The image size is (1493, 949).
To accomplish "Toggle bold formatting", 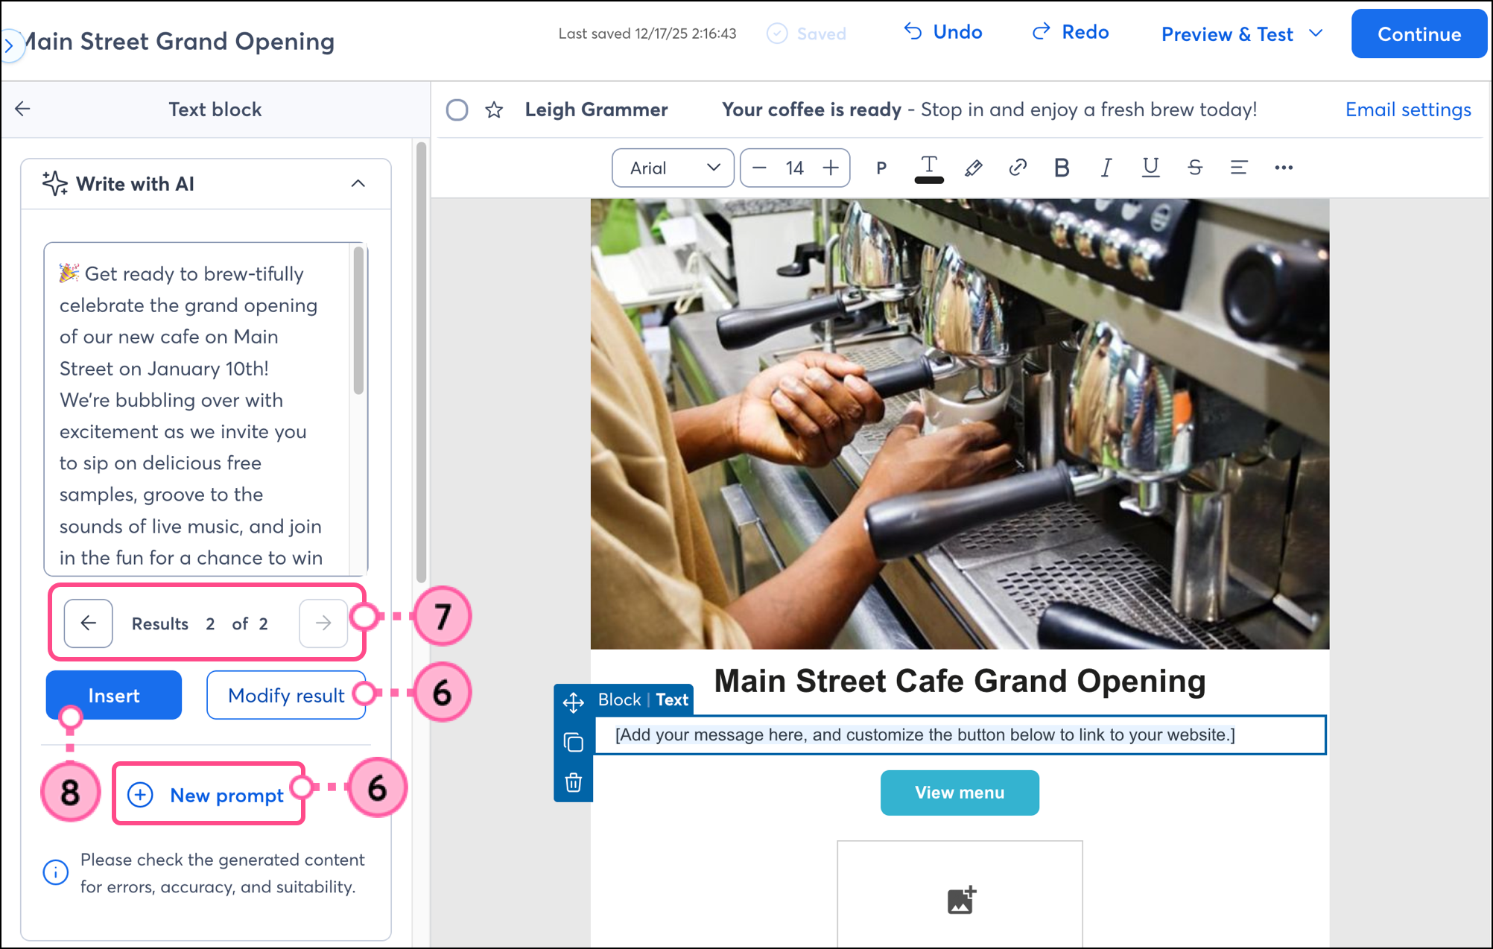I will click(x=1062, y=168).
